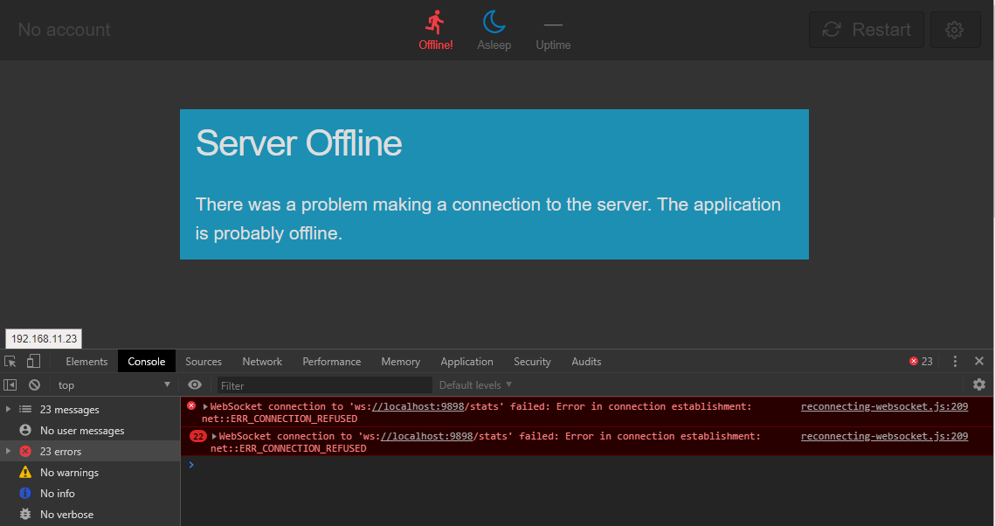Select the Console tab
Image resolution: width=995 pixels, height=526 pixels.
[147, 362]
